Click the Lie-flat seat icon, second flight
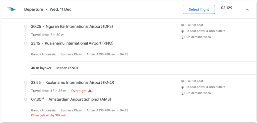 point(182,81)
